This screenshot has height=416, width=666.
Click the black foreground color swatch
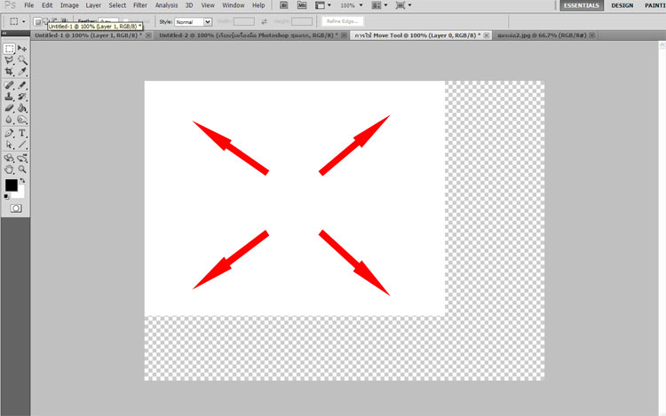coord(11,185)
